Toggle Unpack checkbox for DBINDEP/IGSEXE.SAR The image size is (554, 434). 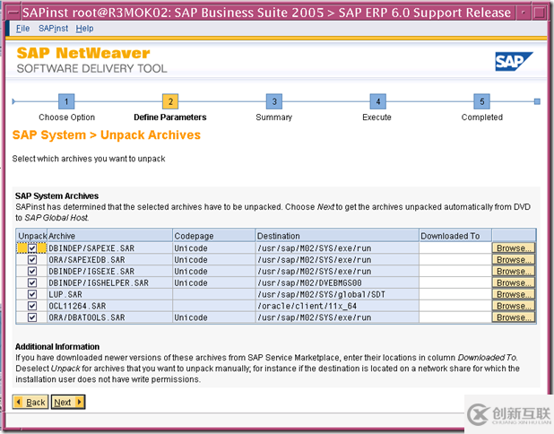tap(32, 271)
